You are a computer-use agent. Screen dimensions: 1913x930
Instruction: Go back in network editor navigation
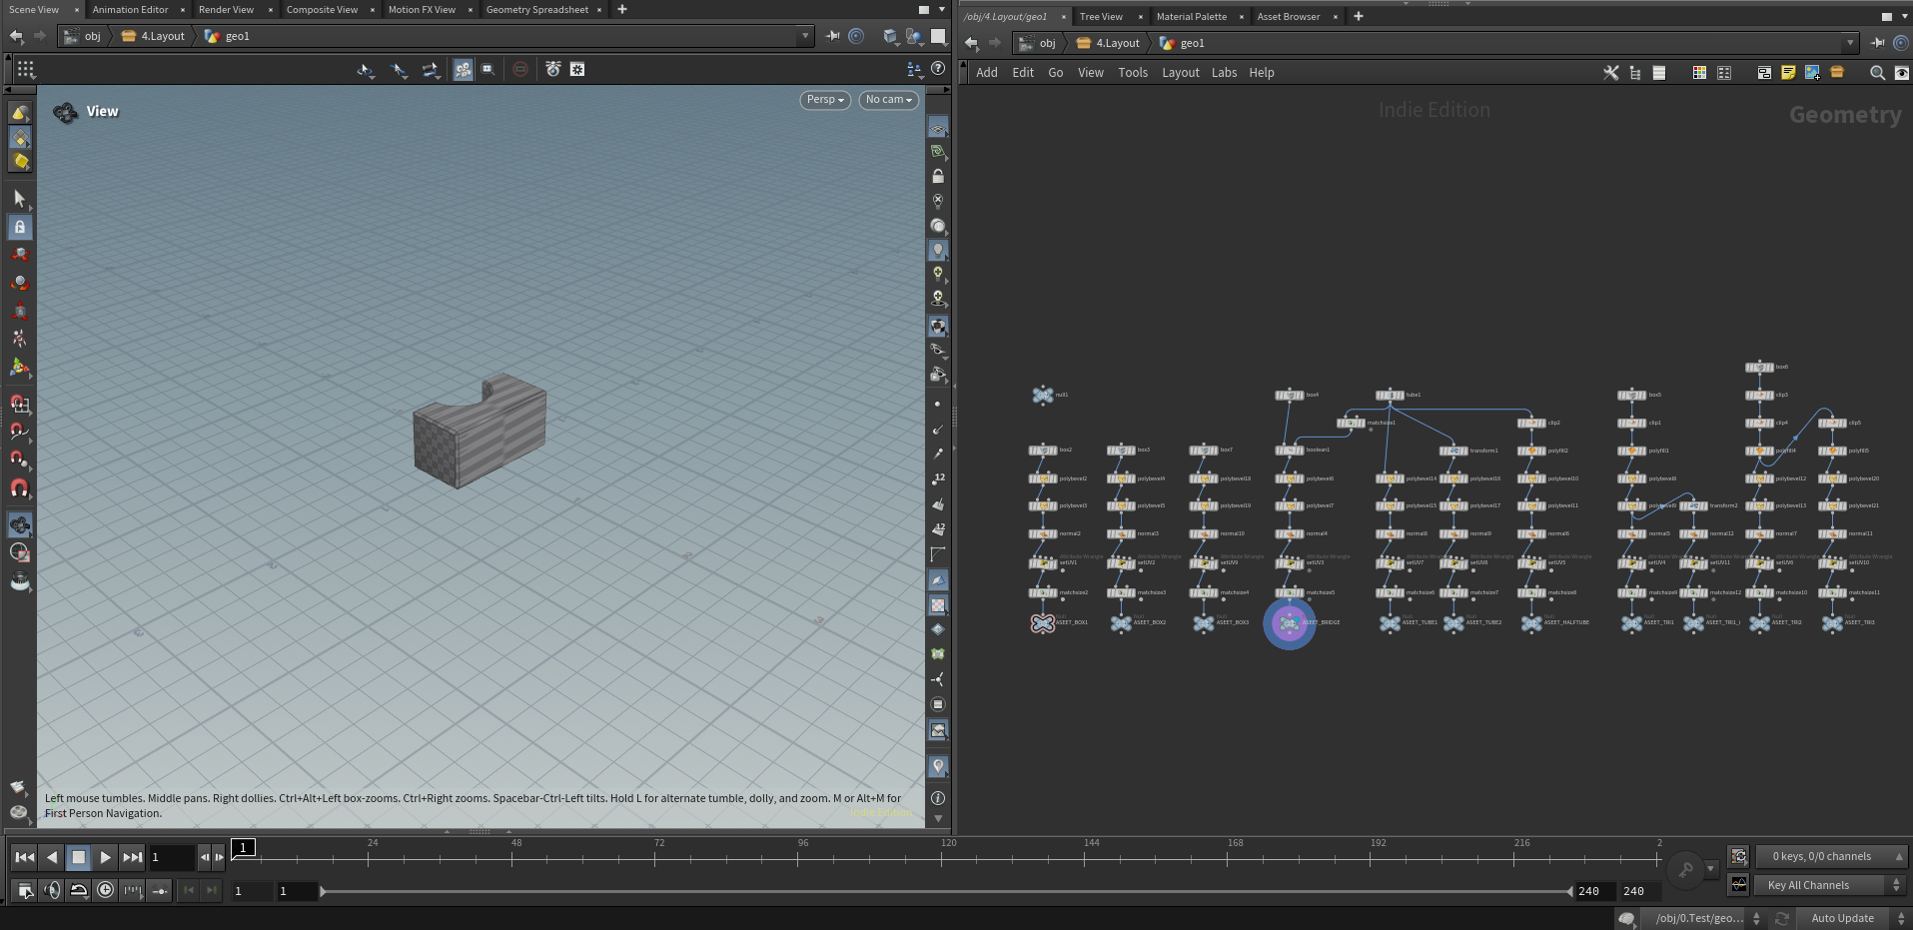[971, 43]
